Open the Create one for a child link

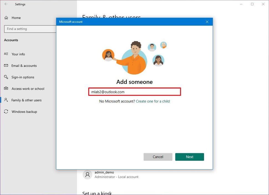[x=153, y=101]
